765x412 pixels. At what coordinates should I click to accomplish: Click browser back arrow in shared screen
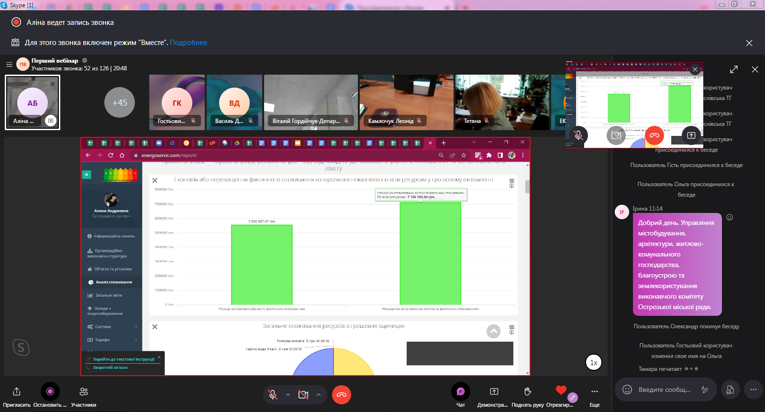coord(88,155)
